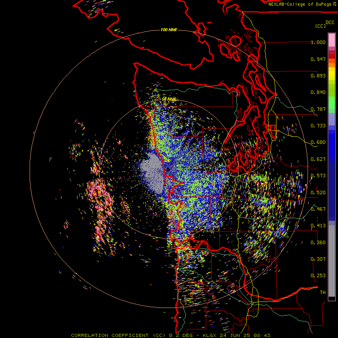This screenshot has width=338, height=338.
Task: Click the 0.733 scale value
Action: (318, 126)
